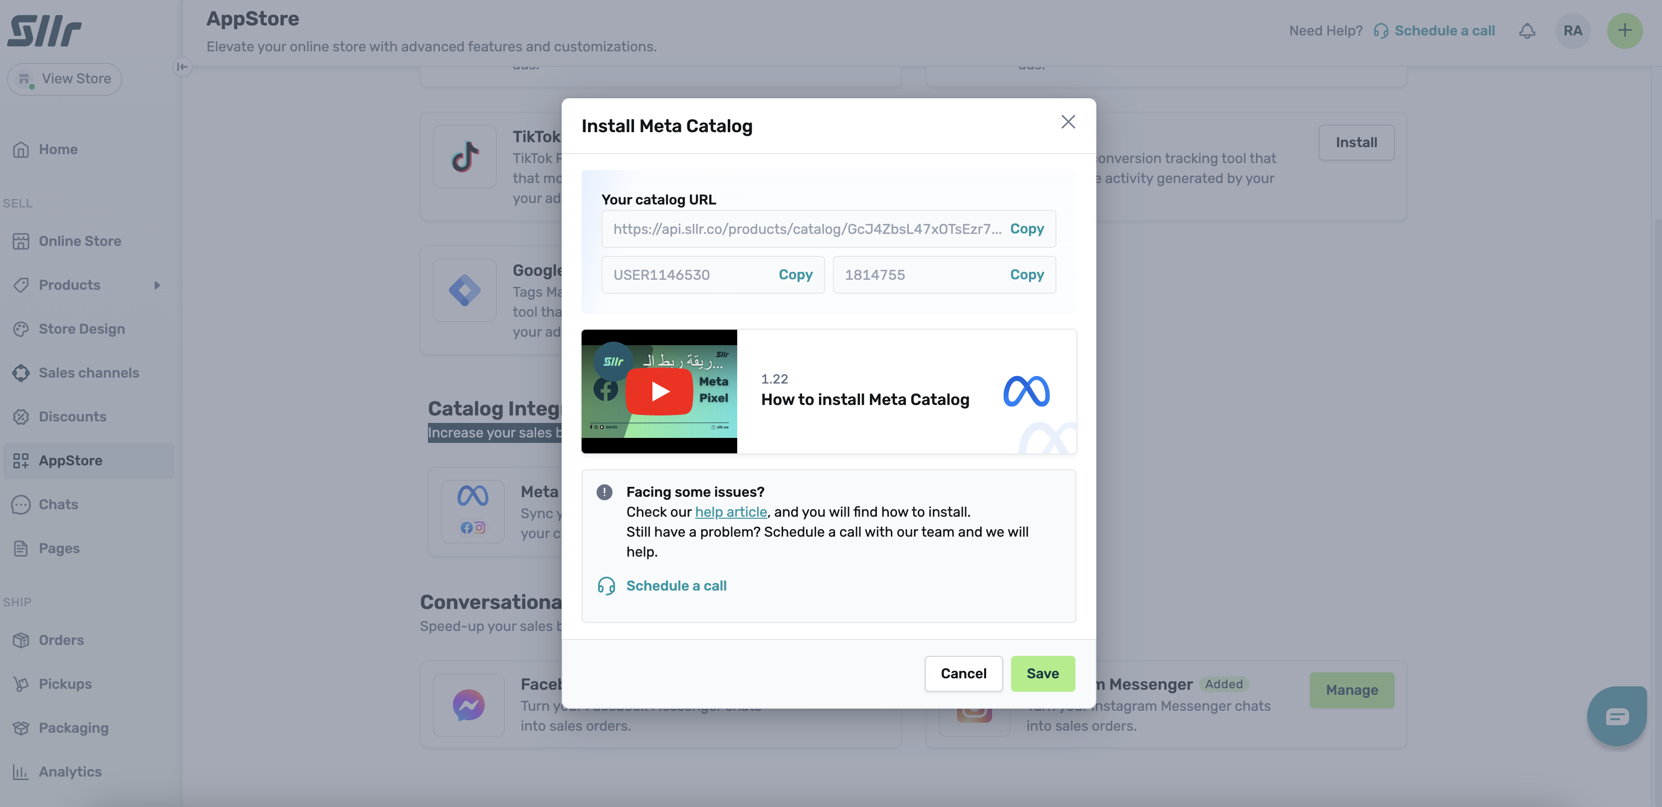Screen dimensions: 1662x807
Task: Click the View Store button
Action: [x=64, y=79]
